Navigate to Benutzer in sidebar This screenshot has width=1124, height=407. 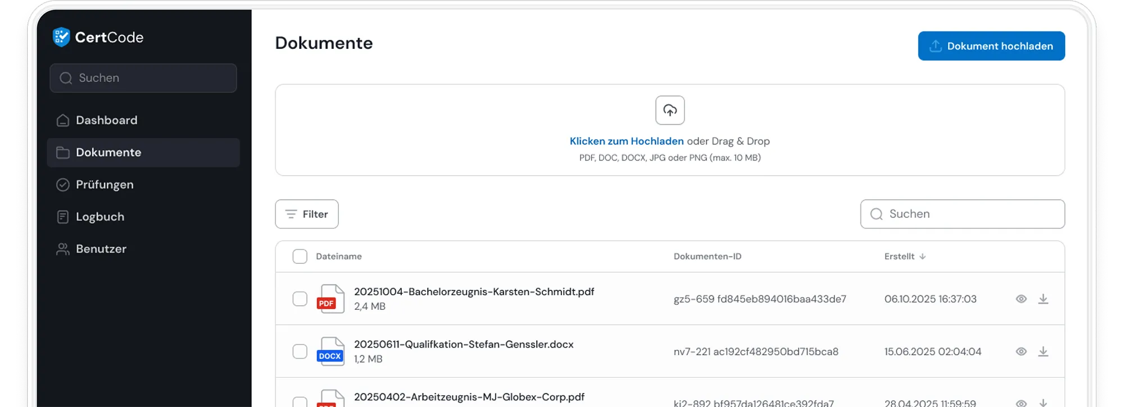(x=101, y=249)
